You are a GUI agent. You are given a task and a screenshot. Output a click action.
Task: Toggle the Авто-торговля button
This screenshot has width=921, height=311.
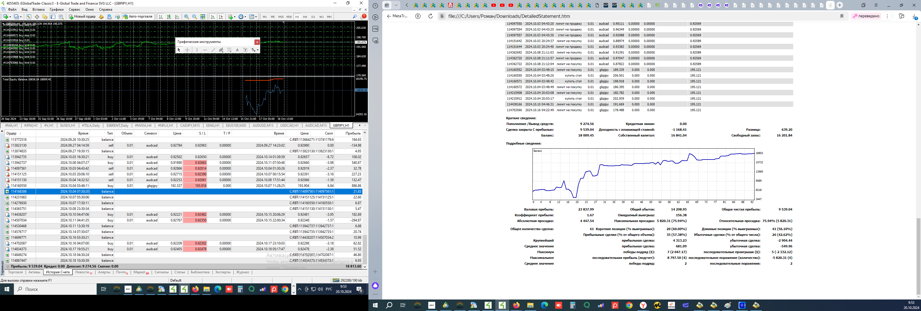(138, 16)
